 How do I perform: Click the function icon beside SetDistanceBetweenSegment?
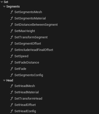(12, 25)
